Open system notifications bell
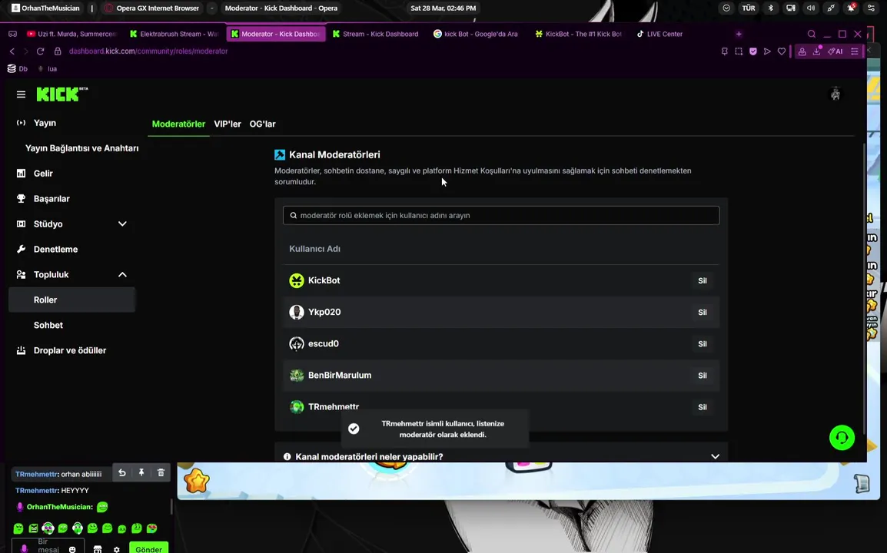887x553 pixels. tap(851, 8)
